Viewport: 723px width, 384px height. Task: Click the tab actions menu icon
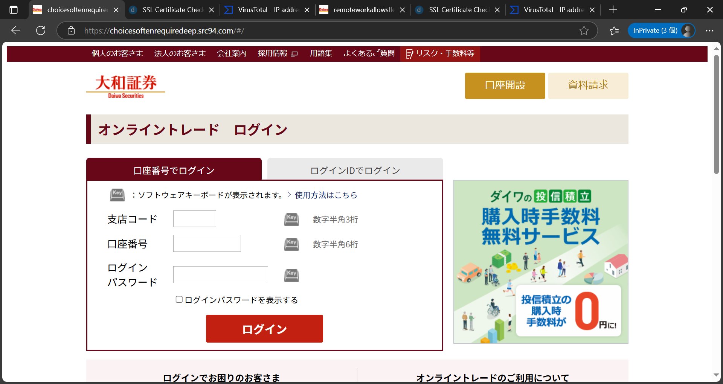(14, 10)
